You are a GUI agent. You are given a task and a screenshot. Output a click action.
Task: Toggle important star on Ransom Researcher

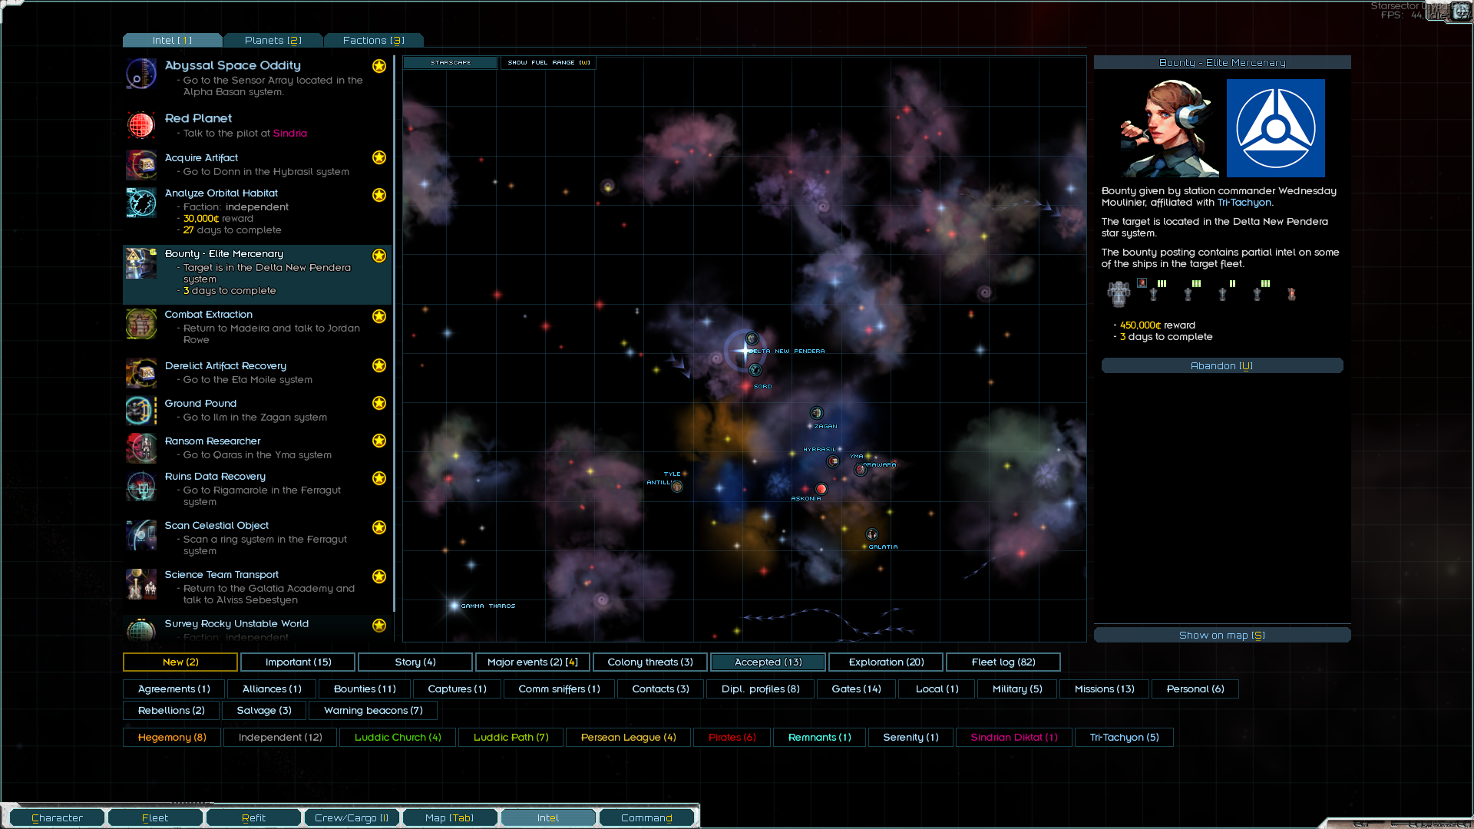[x=379, y=441]
